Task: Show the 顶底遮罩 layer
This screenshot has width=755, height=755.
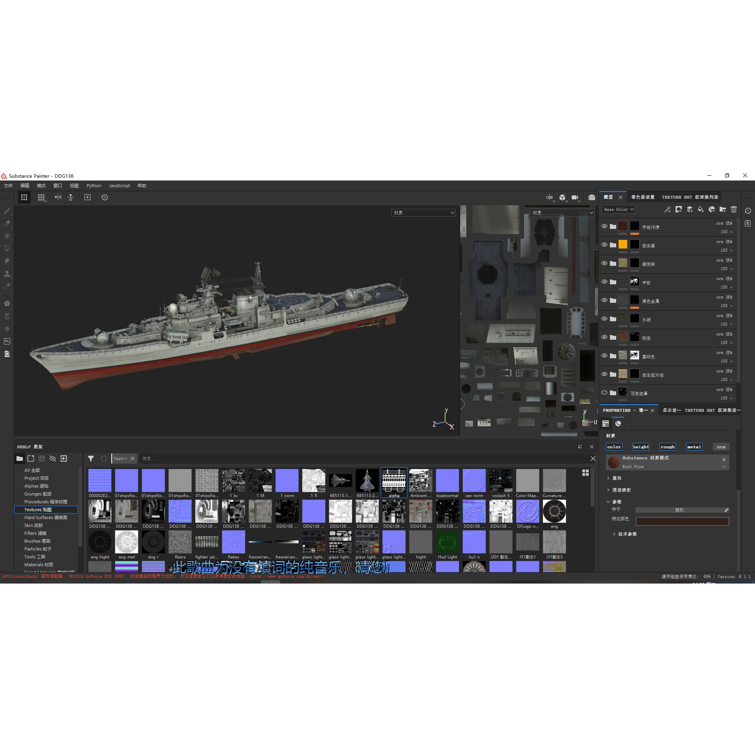Action: (x=604, y=393)
